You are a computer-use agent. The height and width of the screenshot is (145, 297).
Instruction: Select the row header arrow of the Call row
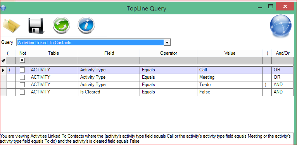[x=3, y=70]
